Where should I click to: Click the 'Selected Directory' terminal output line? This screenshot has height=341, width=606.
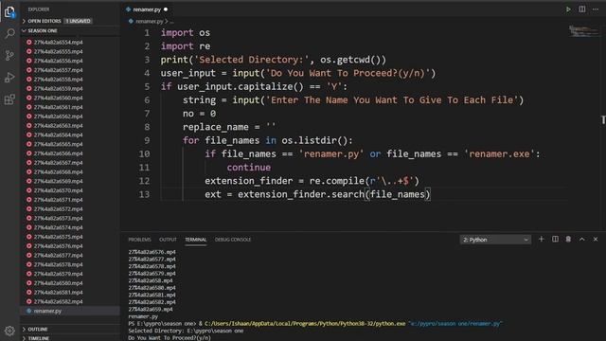click(x=186, y=331)
